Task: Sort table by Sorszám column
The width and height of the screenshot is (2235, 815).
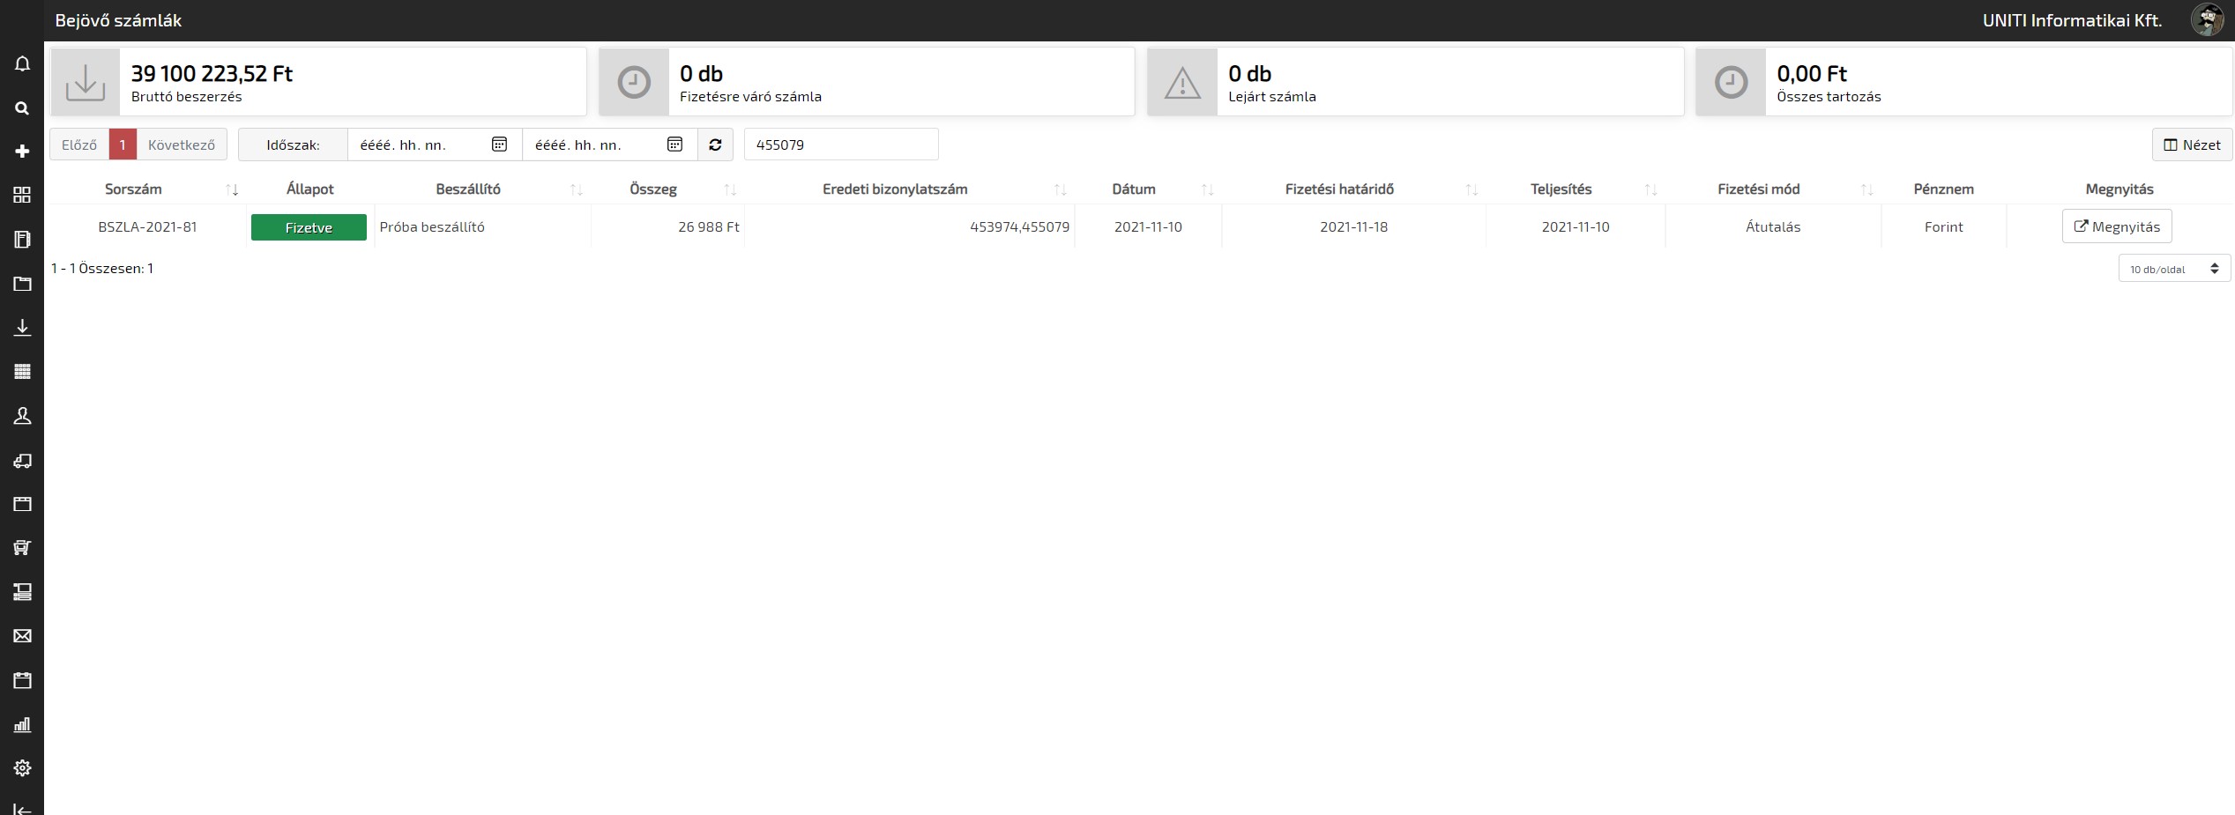Action: click(x=232, y=189)
